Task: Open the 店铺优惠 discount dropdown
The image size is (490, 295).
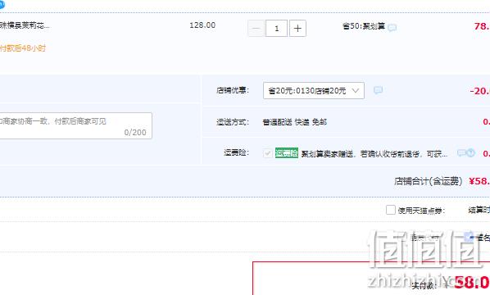Action: [314, 91]
